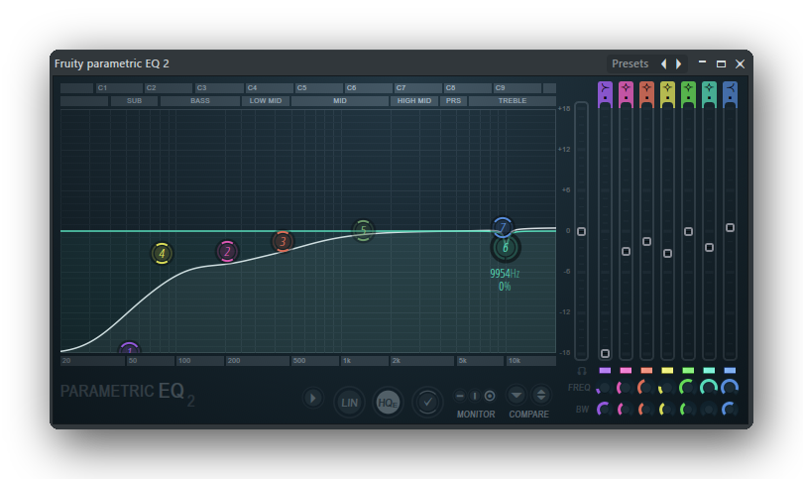Click green band 5 filter type icon
This screenshot has height=479, width=803.
[x=688, y=87]
